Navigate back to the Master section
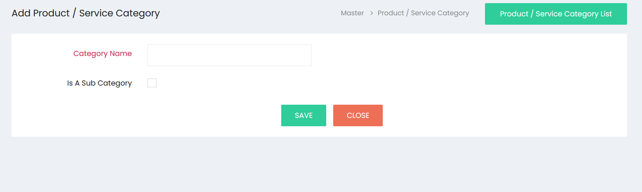This screenshot has width=642, height=192. [x=352, y=13]
